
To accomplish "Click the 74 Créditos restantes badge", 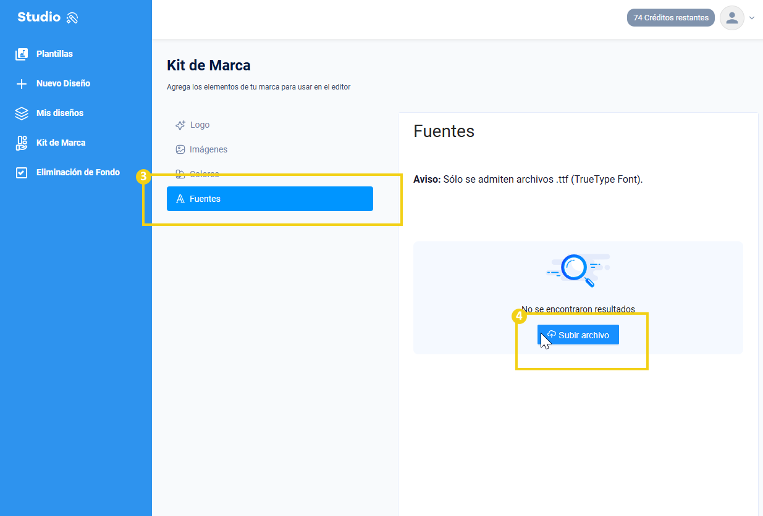I will click(x=671, y=18).
